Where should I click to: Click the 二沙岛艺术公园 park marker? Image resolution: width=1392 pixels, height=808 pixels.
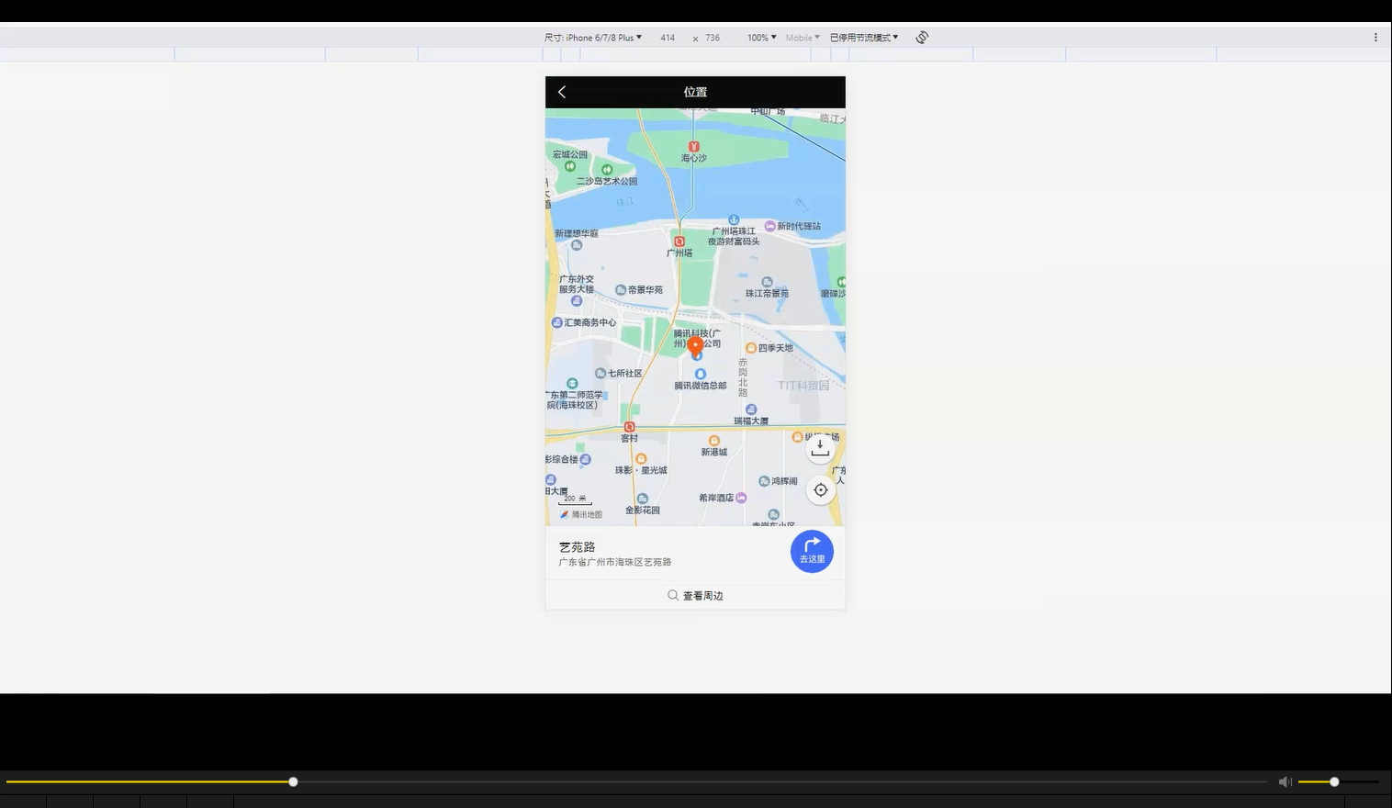607,170
